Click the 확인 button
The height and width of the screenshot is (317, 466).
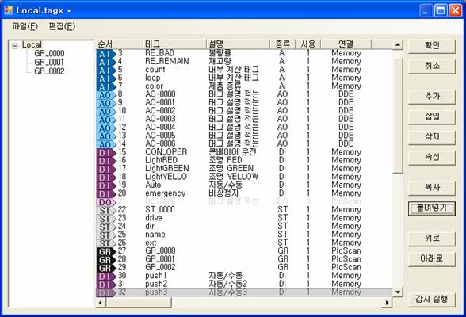click(431, 46)
